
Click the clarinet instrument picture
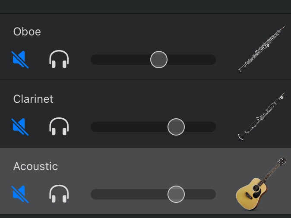(262, 116)
